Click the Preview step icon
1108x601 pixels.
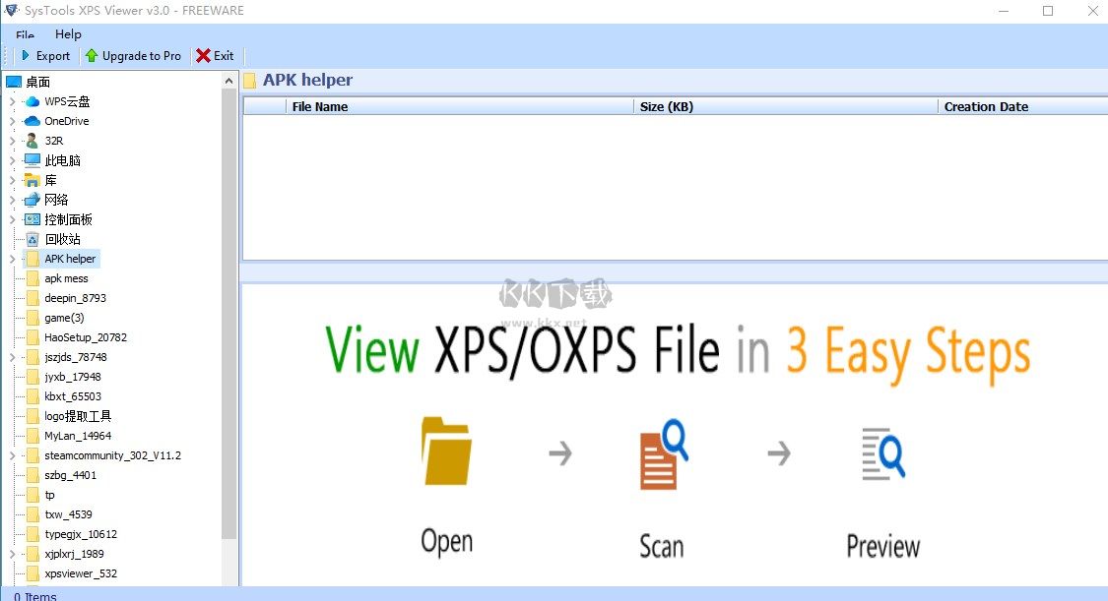pos(880,453)
